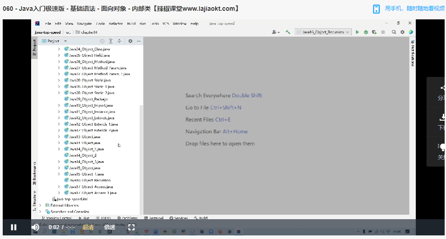This screenshot has height=239, width=446.
Task: Toggle the Notifications side tab
Action: click(413, 54)
